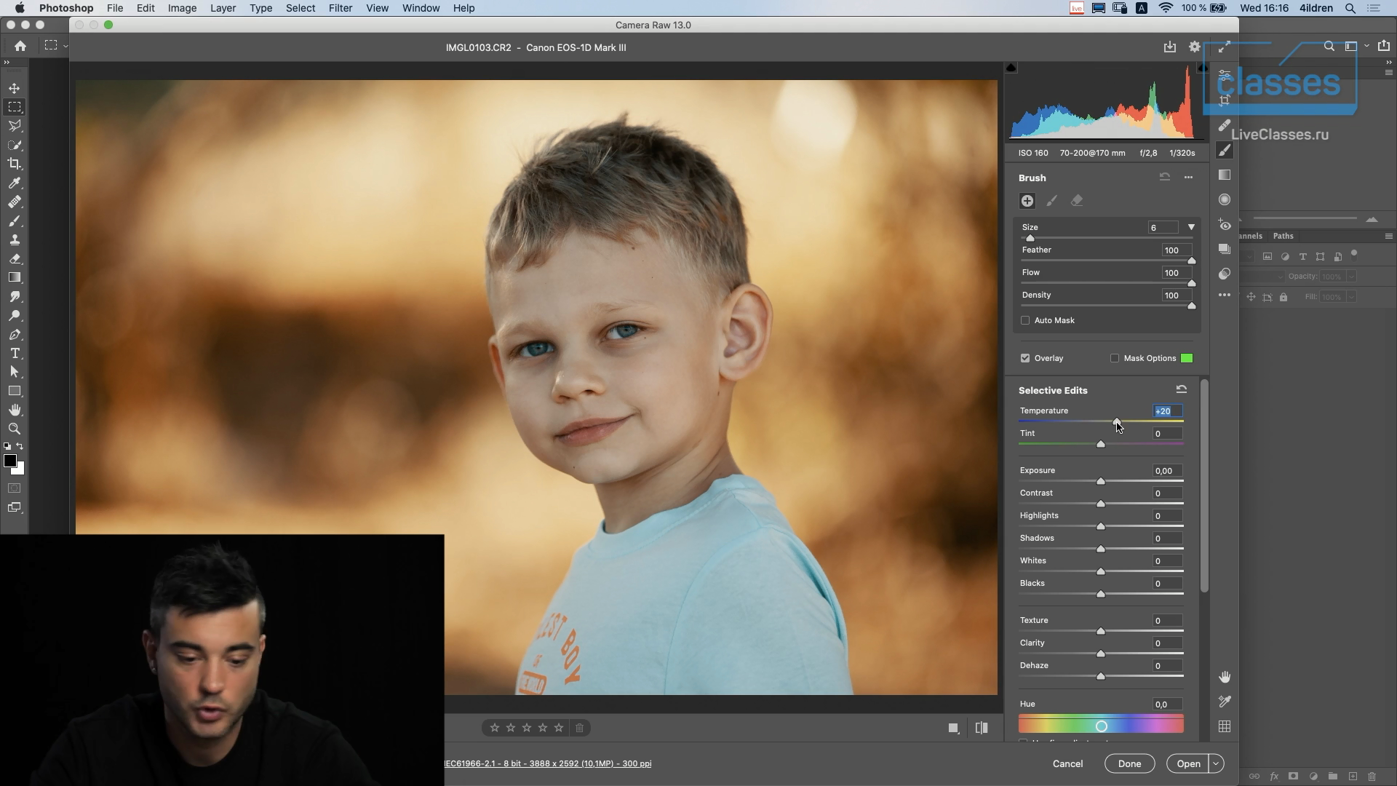
Task: Click the green mask overlay color swatch
Action: pos(1186,358)
